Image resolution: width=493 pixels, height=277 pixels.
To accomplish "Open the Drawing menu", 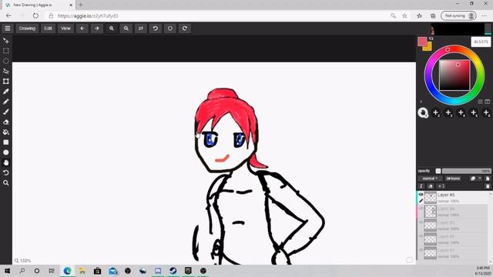I will (x=27, y=28).
